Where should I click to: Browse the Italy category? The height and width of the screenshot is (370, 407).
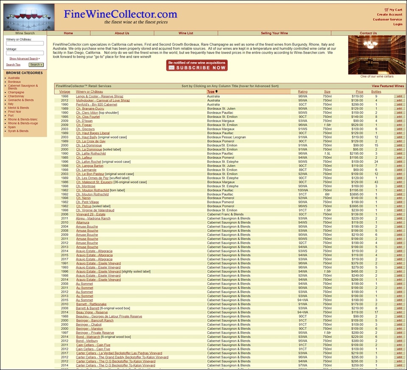tap(11, 104)
